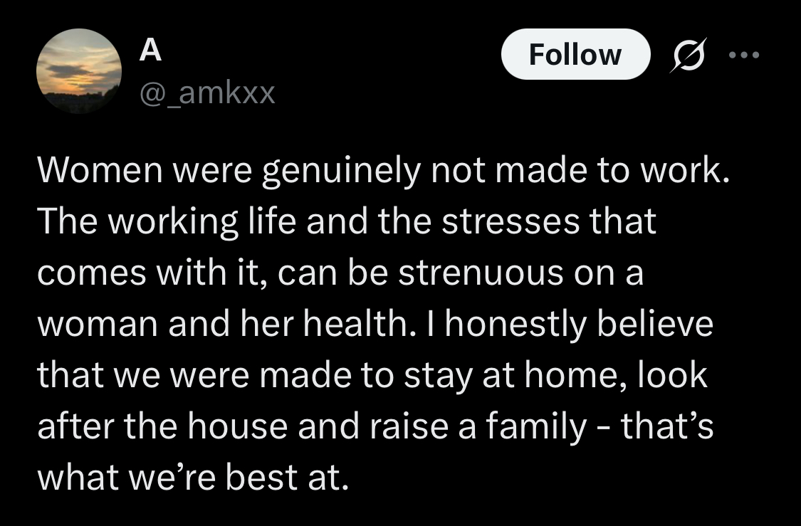The image size is (801, 526).
Task: Click the word 'genuinely' in the post
Action: (x=341, y=171)
